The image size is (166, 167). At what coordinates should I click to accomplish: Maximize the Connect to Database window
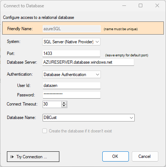coord(141,5)
